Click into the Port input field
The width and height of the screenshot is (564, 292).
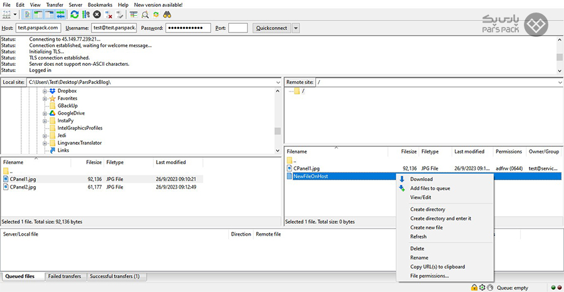coord(238,28)
